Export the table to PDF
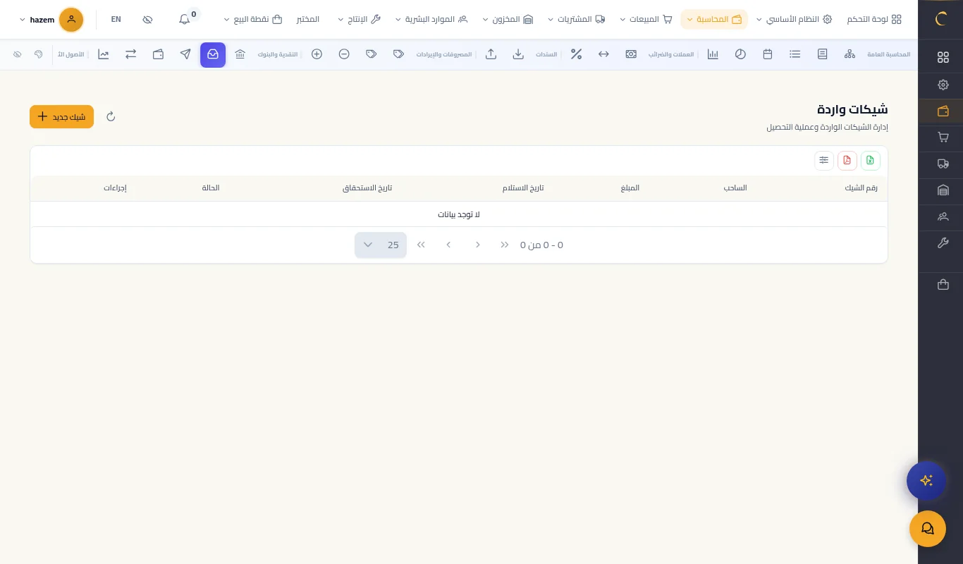This screenshot has width=963, height=564. tap(847, 161)
